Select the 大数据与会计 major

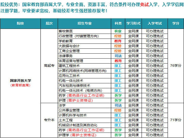pos(69,46)
